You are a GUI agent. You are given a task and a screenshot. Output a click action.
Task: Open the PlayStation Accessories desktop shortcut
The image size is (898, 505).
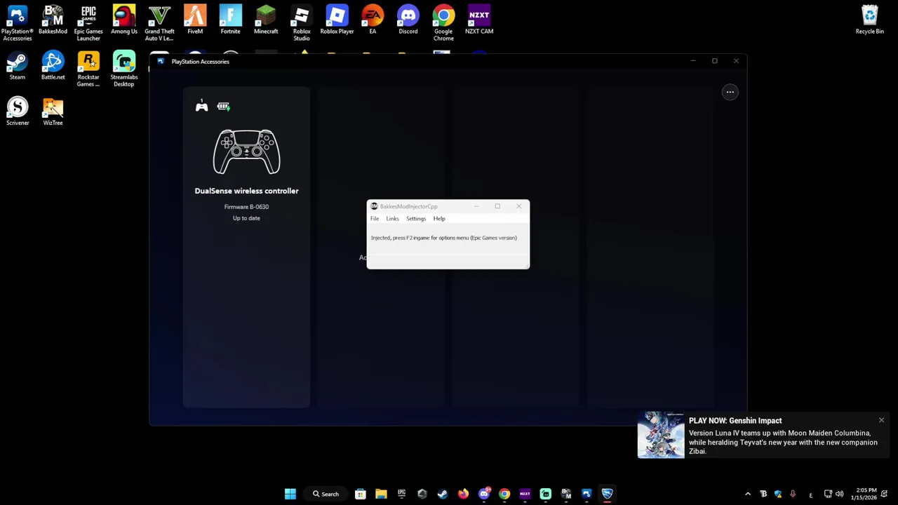click(17, 22)
